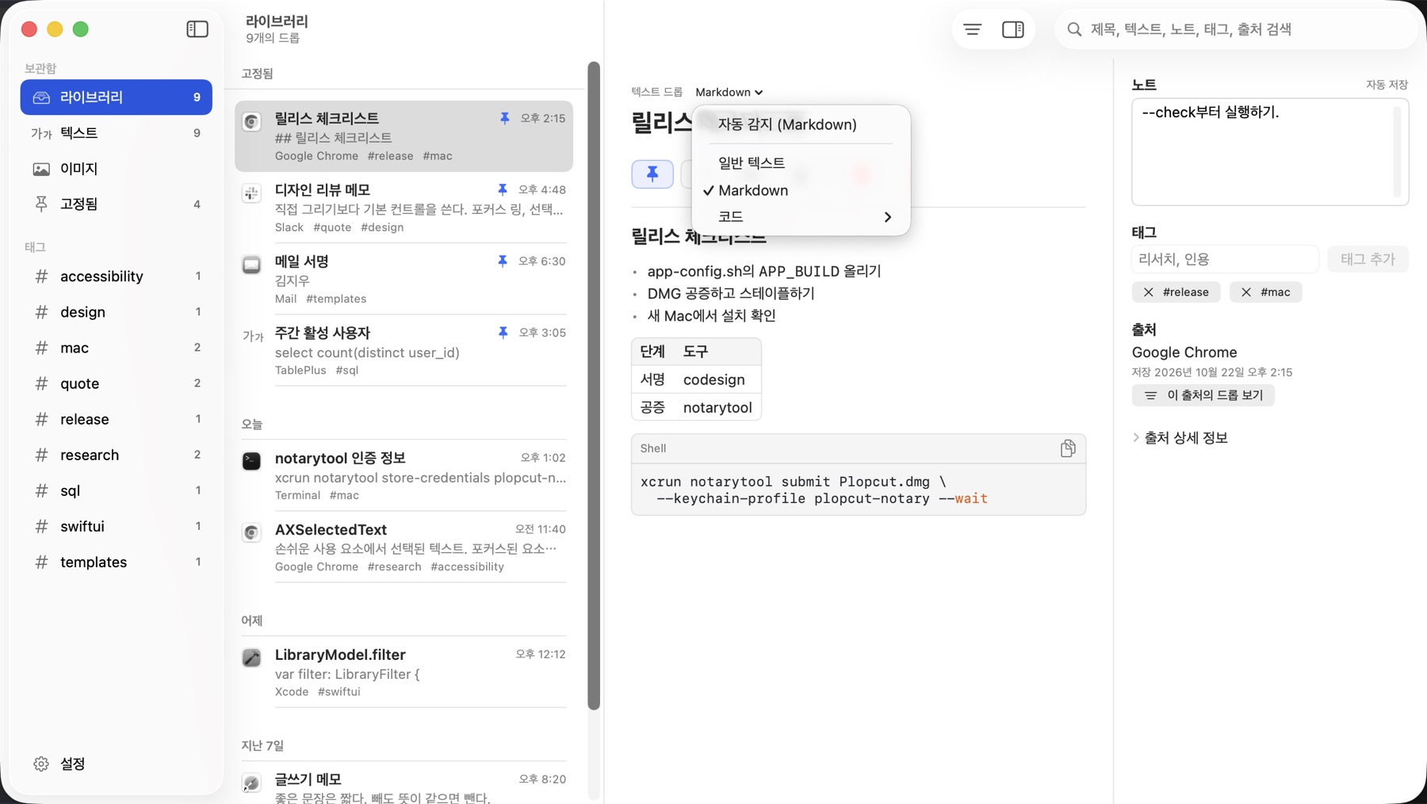
Task: Select the 이미지 category in sidebar
Action: coord(117,169)
